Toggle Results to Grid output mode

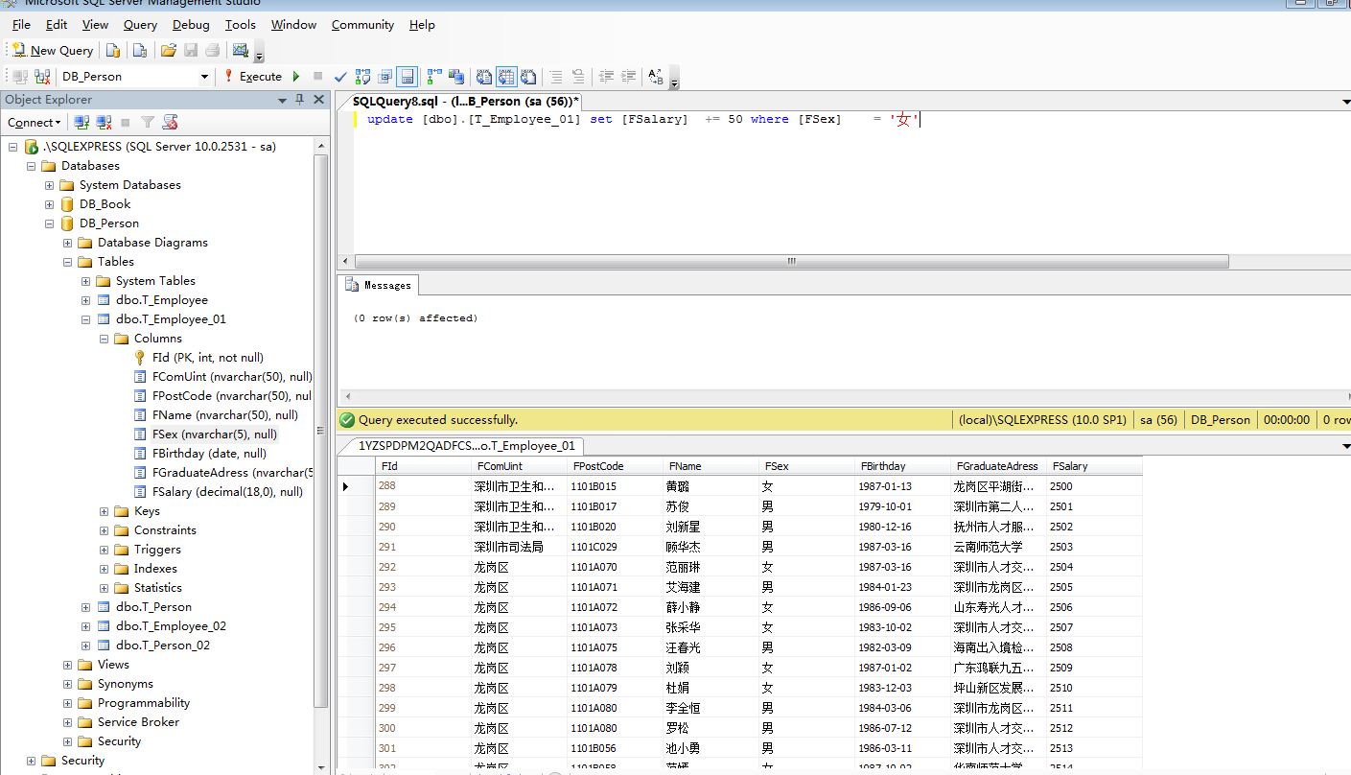[505, 77]
